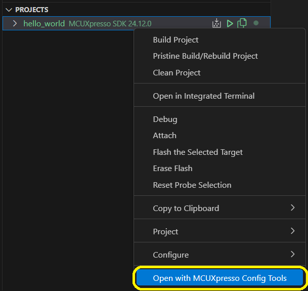The height and width of the screenshot is (291, 308).
Task: Select Erase Flash menu entry
Action: [219, 169]
